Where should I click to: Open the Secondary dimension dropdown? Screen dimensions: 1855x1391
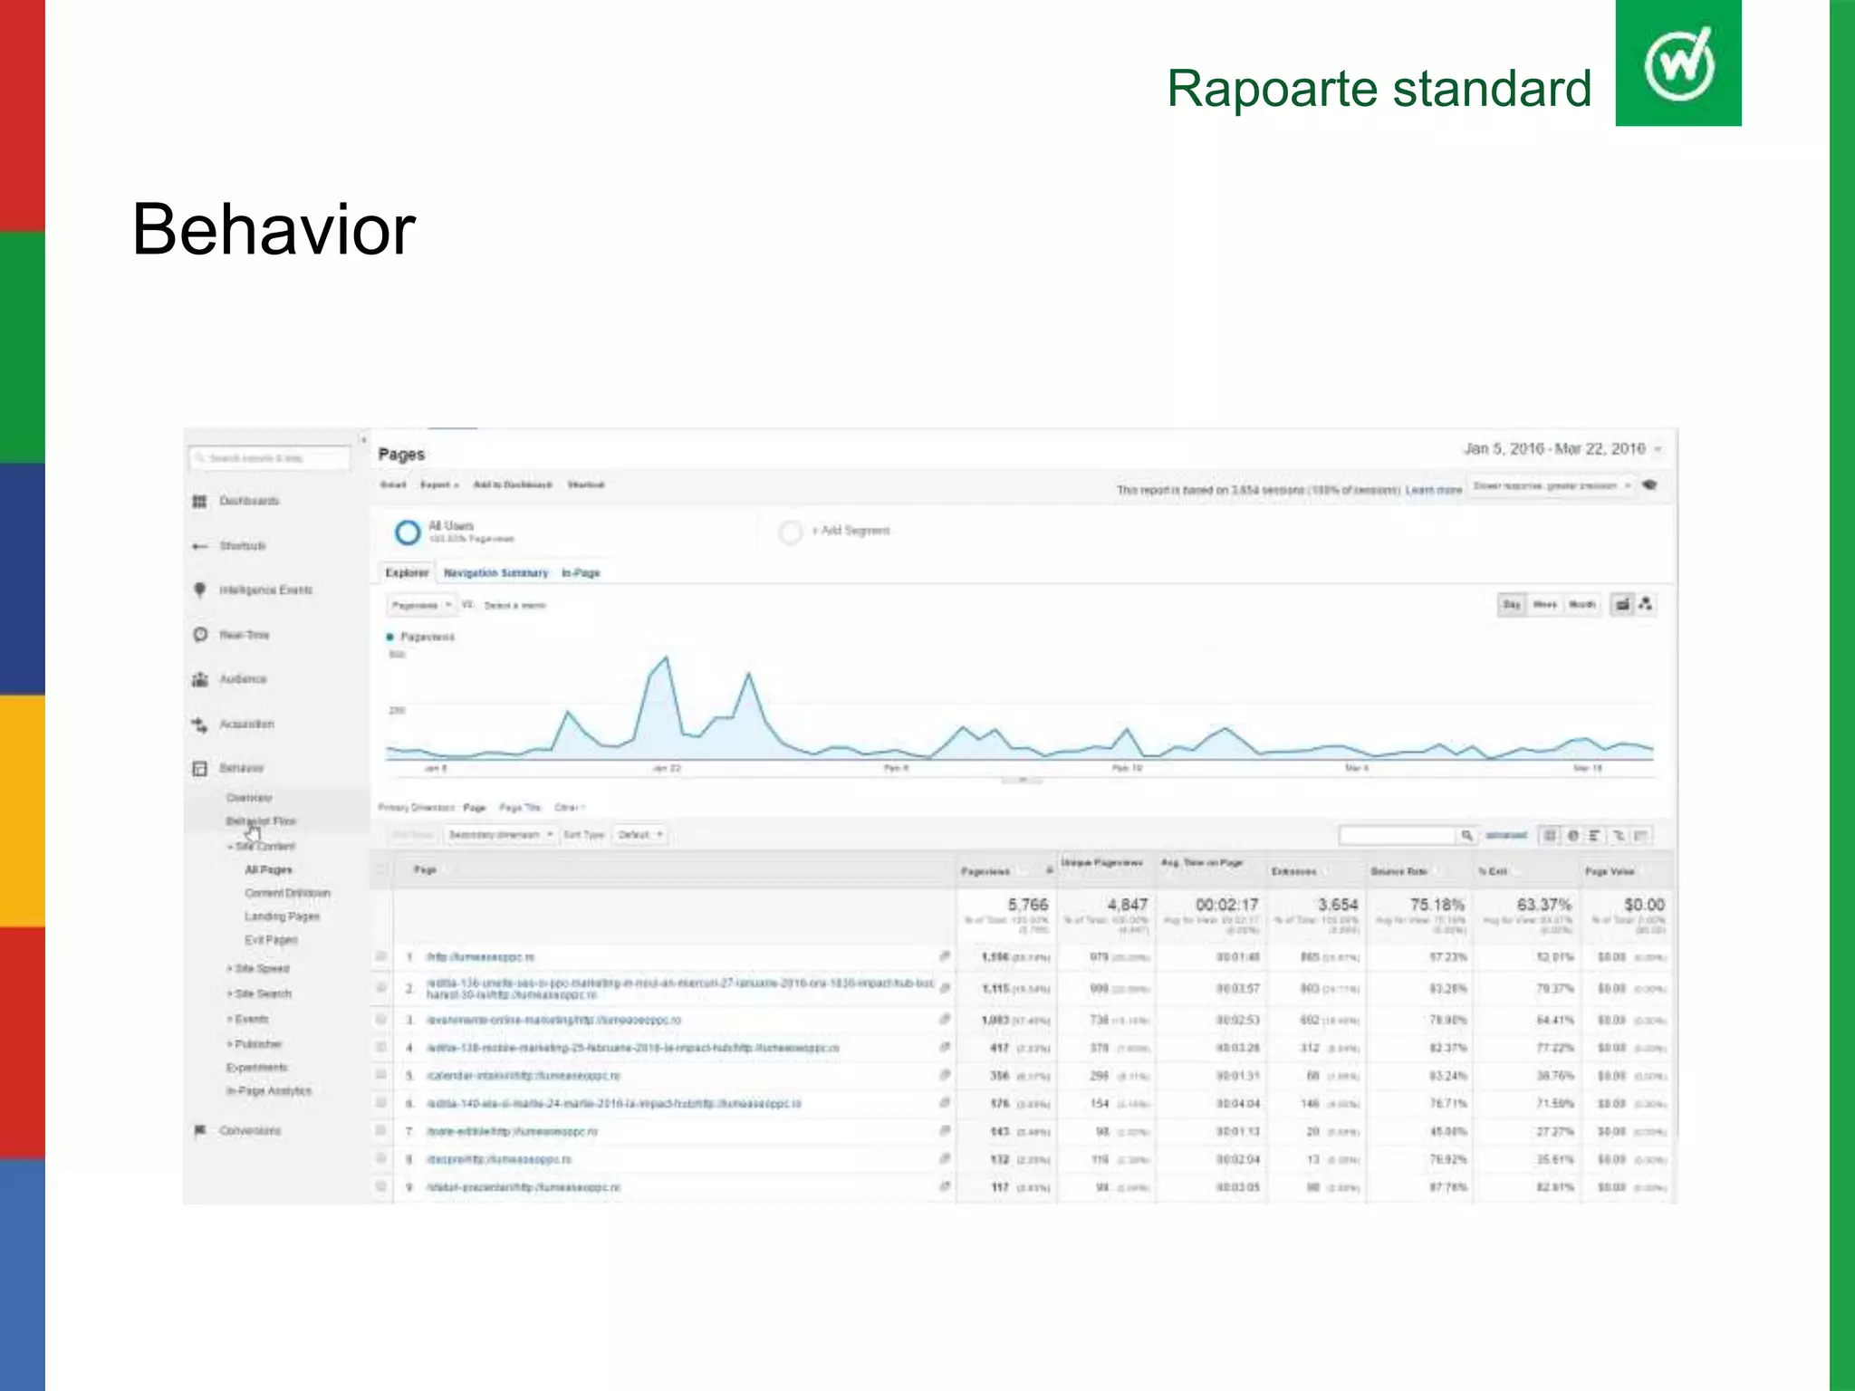point(500,835)
